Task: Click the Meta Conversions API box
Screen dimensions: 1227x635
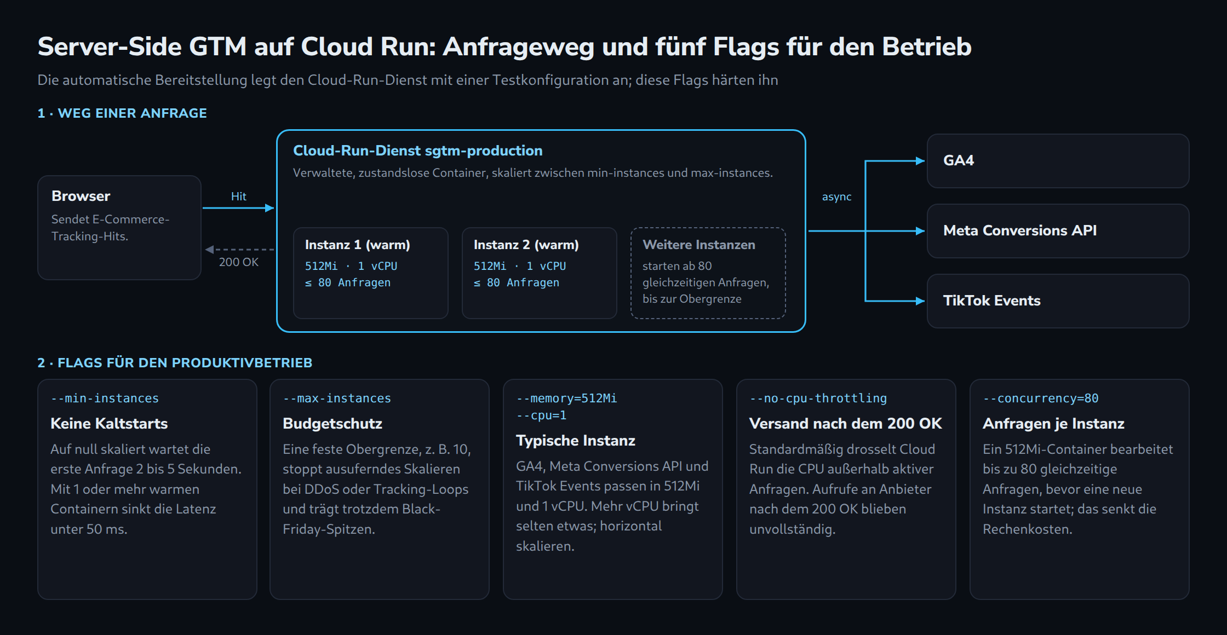Action: click(1058, 231)
